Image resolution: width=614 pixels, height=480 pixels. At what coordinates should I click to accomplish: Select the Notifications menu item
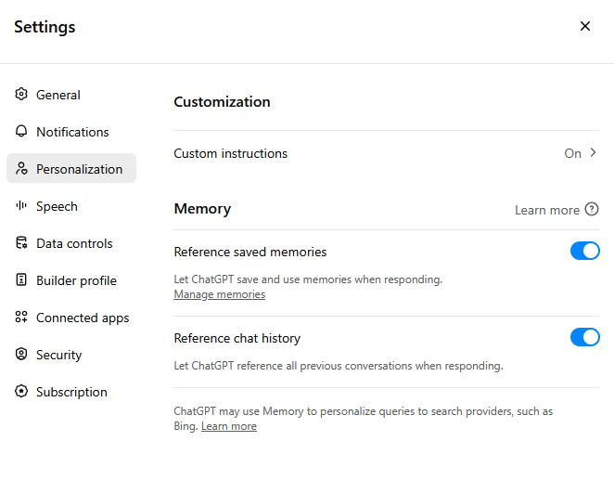tap(71, 132)
